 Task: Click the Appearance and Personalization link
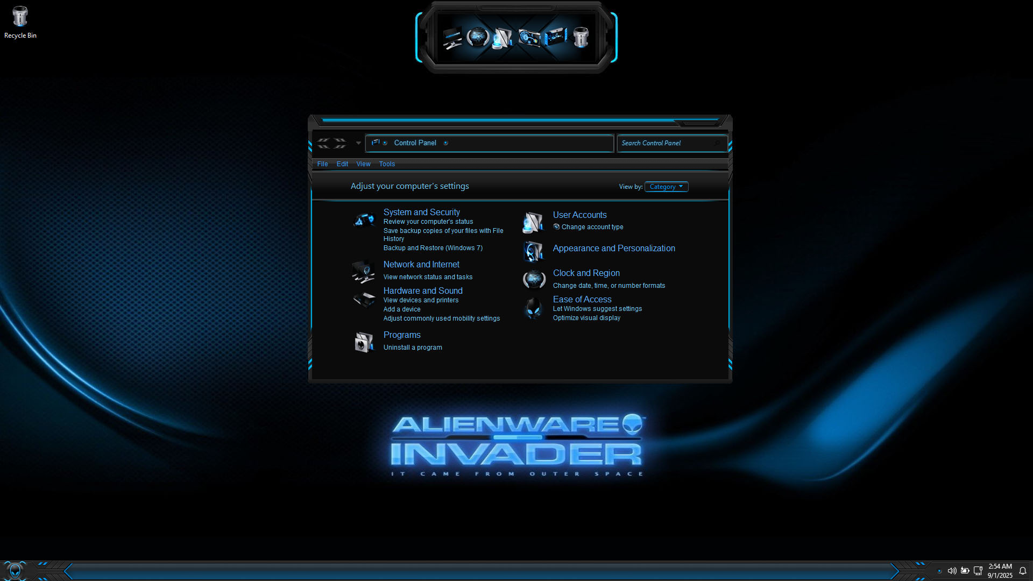coord(613,248)
